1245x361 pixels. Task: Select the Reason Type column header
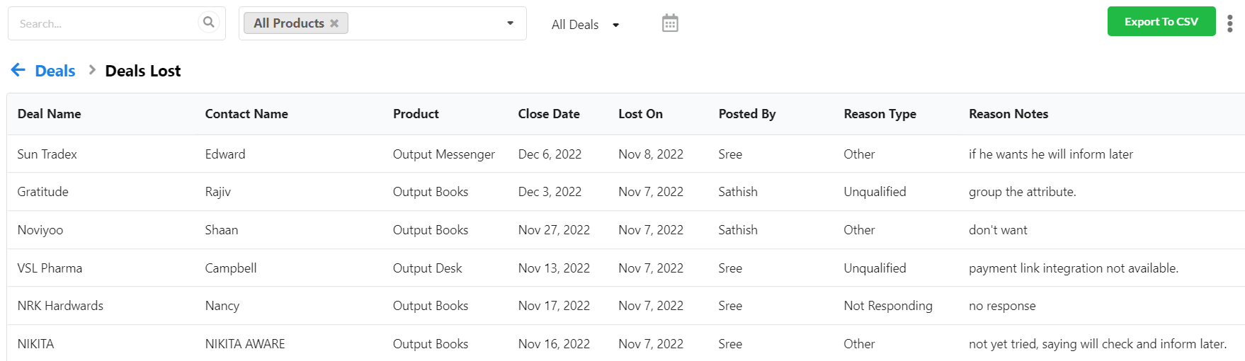click(880, 114)
